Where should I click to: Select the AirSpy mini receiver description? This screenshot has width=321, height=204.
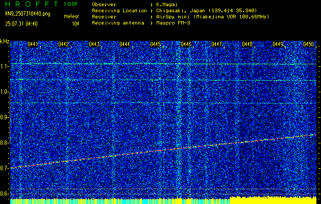pos(212,17)
